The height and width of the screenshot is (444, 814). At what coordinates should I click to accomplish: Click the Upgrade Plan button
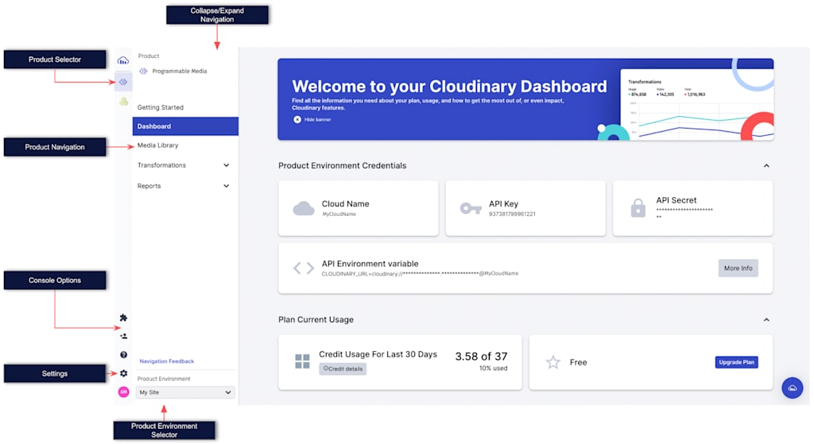point(736,362)
